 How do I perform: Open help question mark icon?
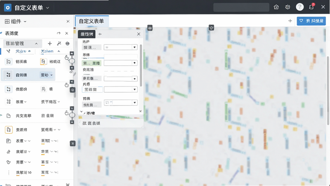300,7
